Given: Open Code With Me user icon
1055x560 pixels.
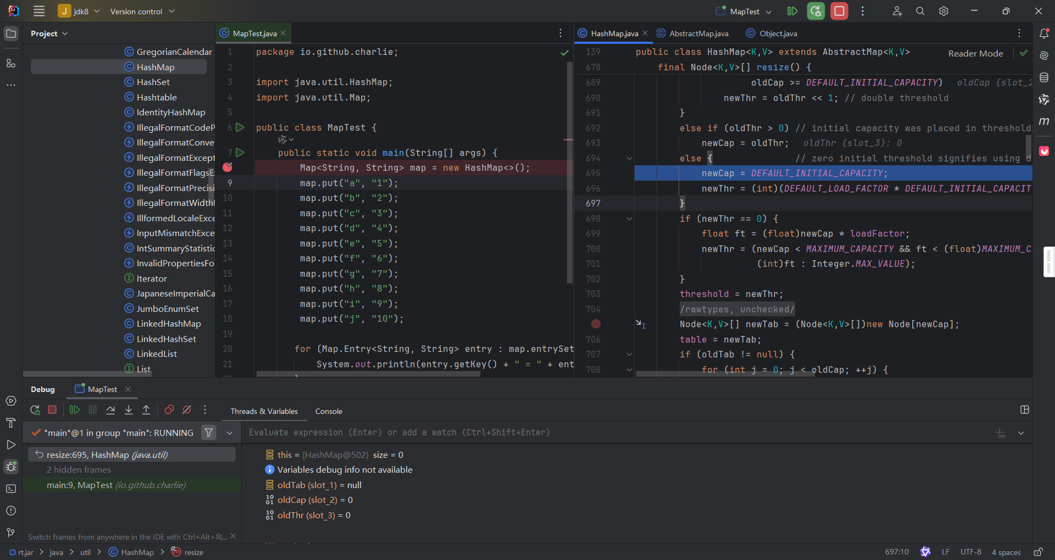Looking at the screenshot, I should pos(897,11).
